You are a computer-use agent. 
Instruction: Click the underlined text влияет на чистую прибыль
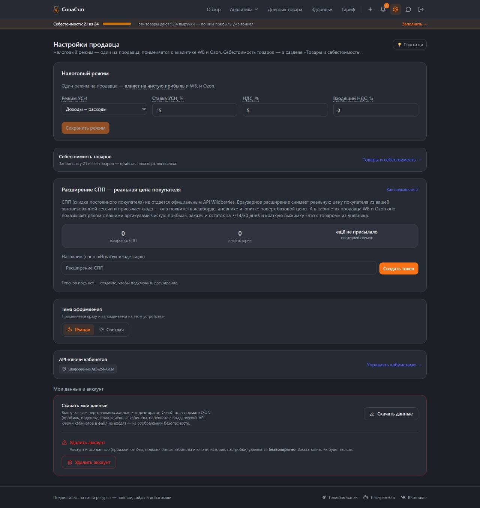(154, 86)
